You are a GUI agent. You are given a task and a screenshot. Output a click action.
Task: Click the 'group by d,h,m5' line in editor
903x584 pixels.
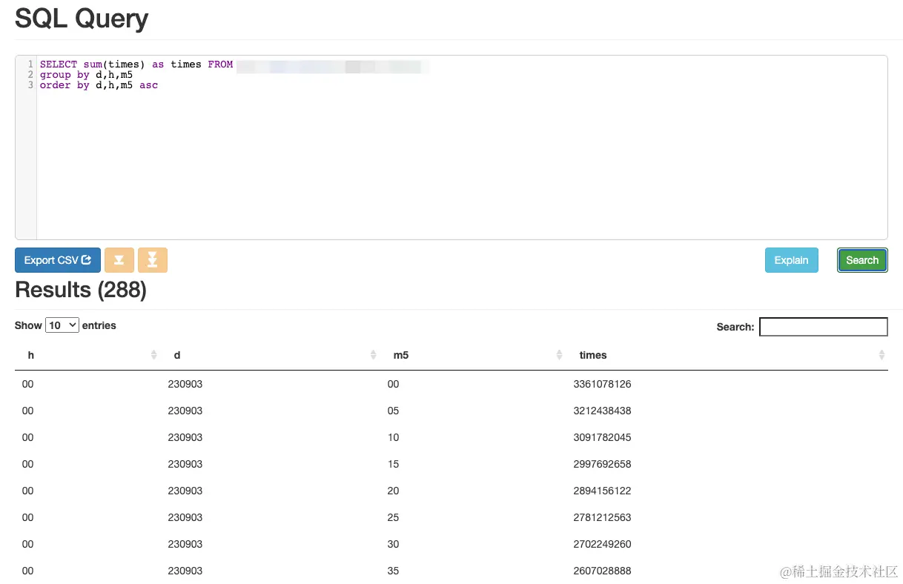[87, 75]
